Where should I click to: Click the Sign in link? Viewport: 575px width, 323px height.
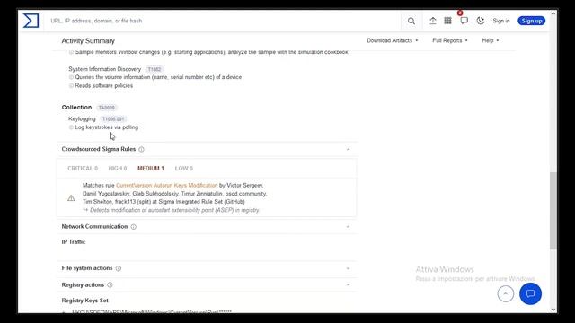tap(501, 21)
